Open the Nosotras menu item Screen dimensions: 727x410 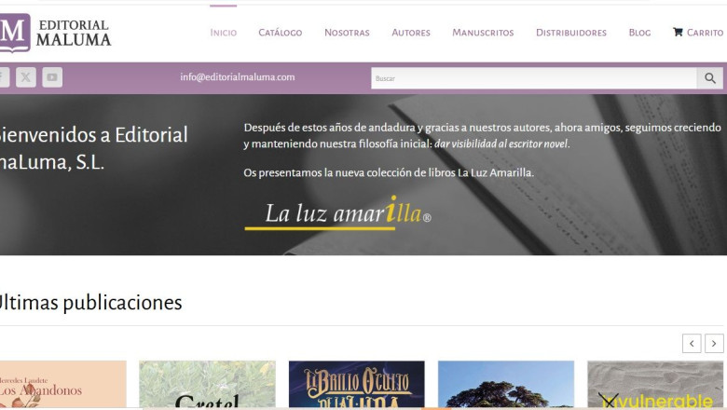(347, 33)
